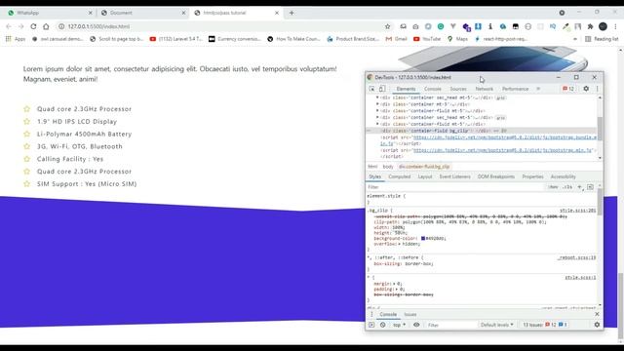Image resolution: width=624 pixels, height=351 pixels.
Task: Open the Event Listeners pane tab
Action: (x=455, y=176)
